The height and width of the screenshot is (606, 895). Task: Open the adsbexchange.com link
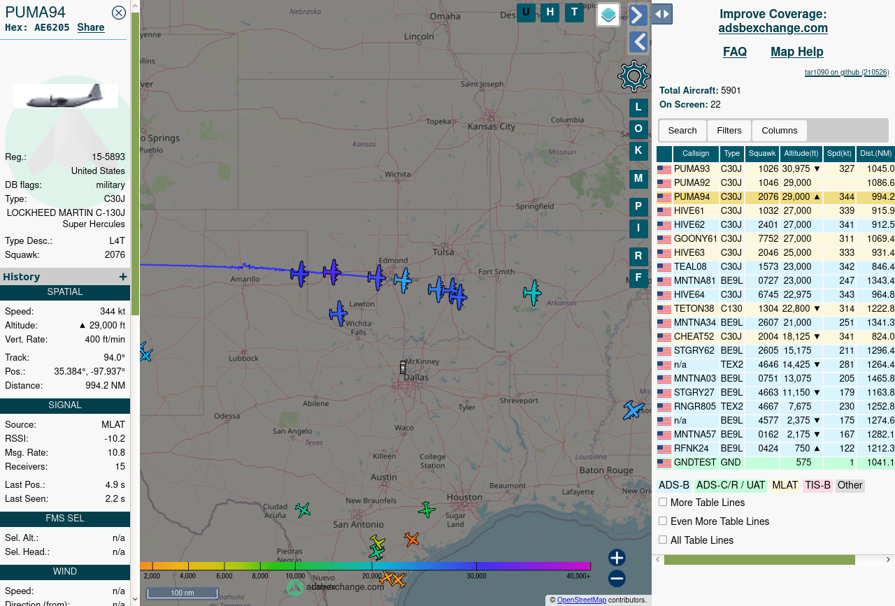pyautogui.click(x=773, y=28)
